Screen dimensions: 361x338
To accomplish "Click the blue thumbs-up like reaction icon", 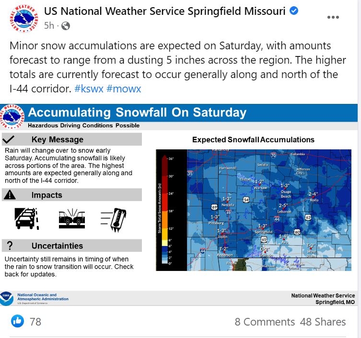I will pyautogui.click(x=17, y=321).
